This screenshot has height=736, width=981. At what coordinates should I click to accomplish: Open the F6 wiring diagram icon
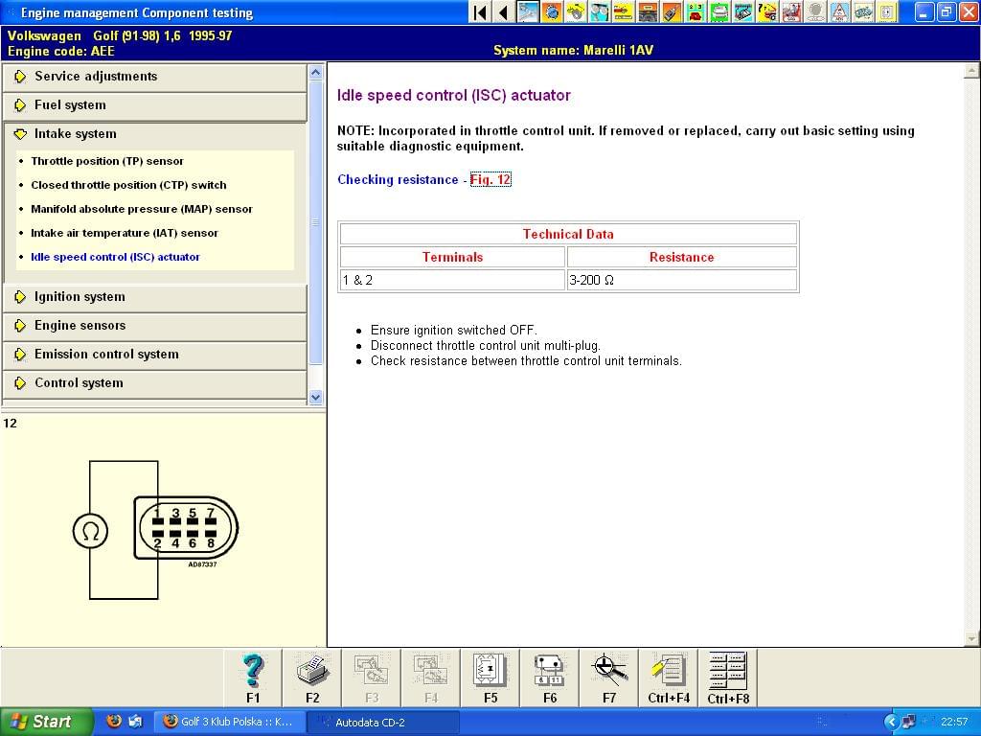click(x=550, y=671)
